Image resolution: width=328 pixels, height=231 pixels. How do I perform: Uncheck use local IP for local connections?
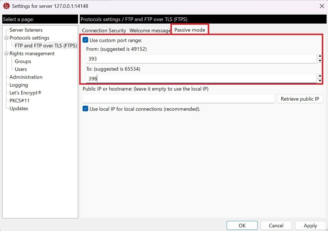coord(85,109)
